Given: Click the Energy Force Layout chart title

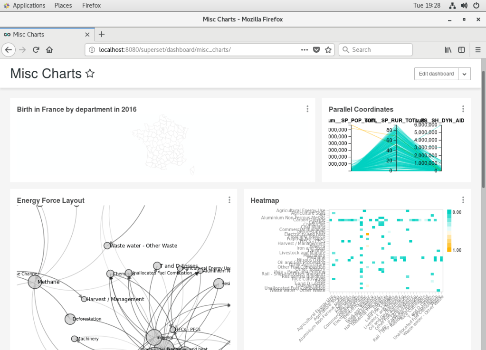Looking at the screenshot, I should click(50, 200).
